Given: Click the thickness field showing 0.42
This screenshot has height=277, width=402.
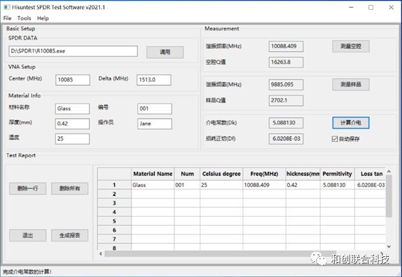Looking at the screenshot, I should [x=73, y=124].
